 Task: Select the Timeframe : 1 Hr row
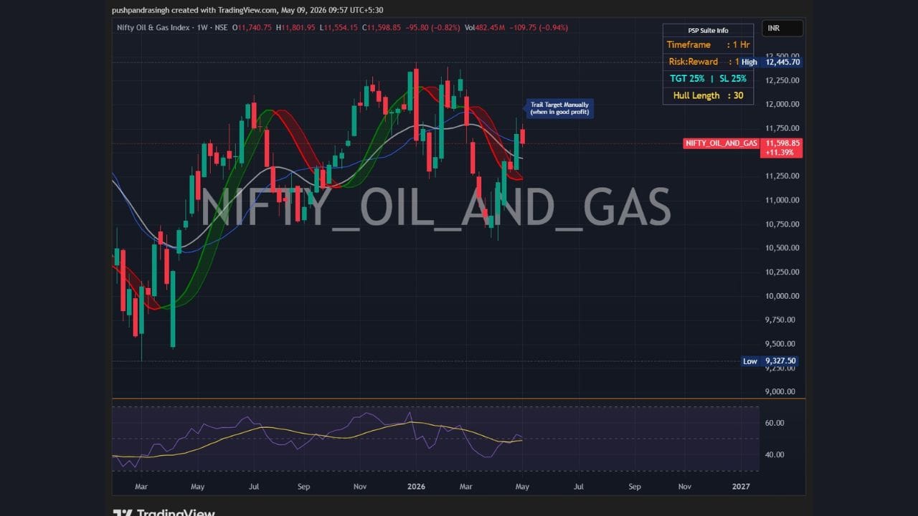pos(708,44)
